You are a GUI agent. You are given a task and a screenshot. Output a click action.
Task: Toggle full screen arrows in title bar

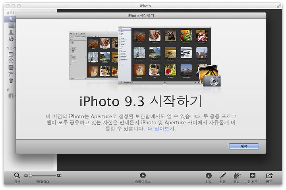278,6
